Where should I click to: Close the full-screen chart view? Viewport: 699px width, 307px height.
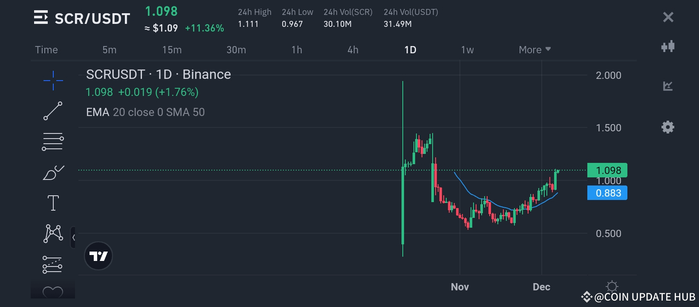coord(668,17)
